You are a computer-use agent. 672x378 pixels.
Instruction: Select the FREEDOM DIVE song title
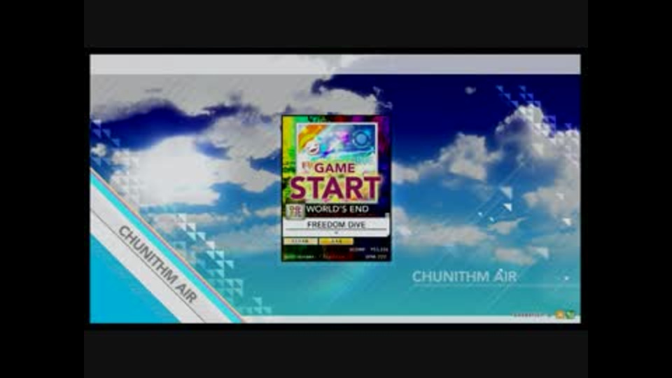click(336, 225)
